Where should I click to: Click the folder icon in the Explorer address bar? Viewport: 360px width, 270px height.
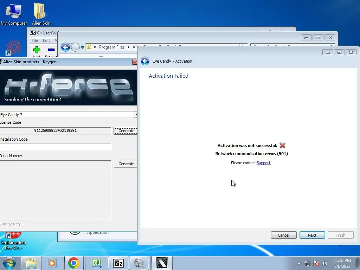(89, 47)
